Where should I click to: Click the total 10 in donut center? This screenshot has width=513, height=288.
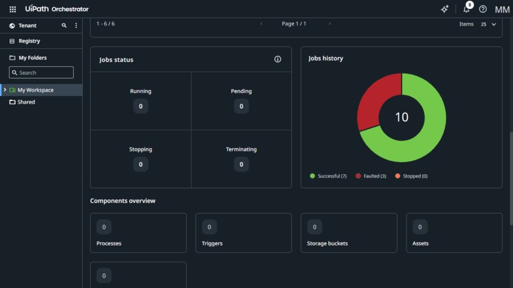(402, 118)
